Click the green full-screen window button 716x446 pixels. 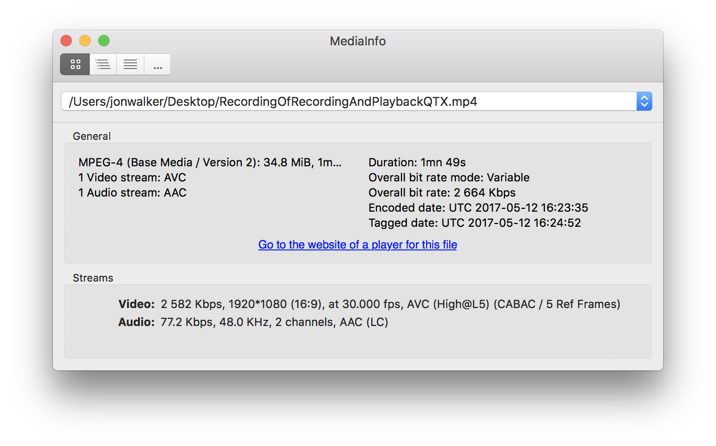coord(104,41)
